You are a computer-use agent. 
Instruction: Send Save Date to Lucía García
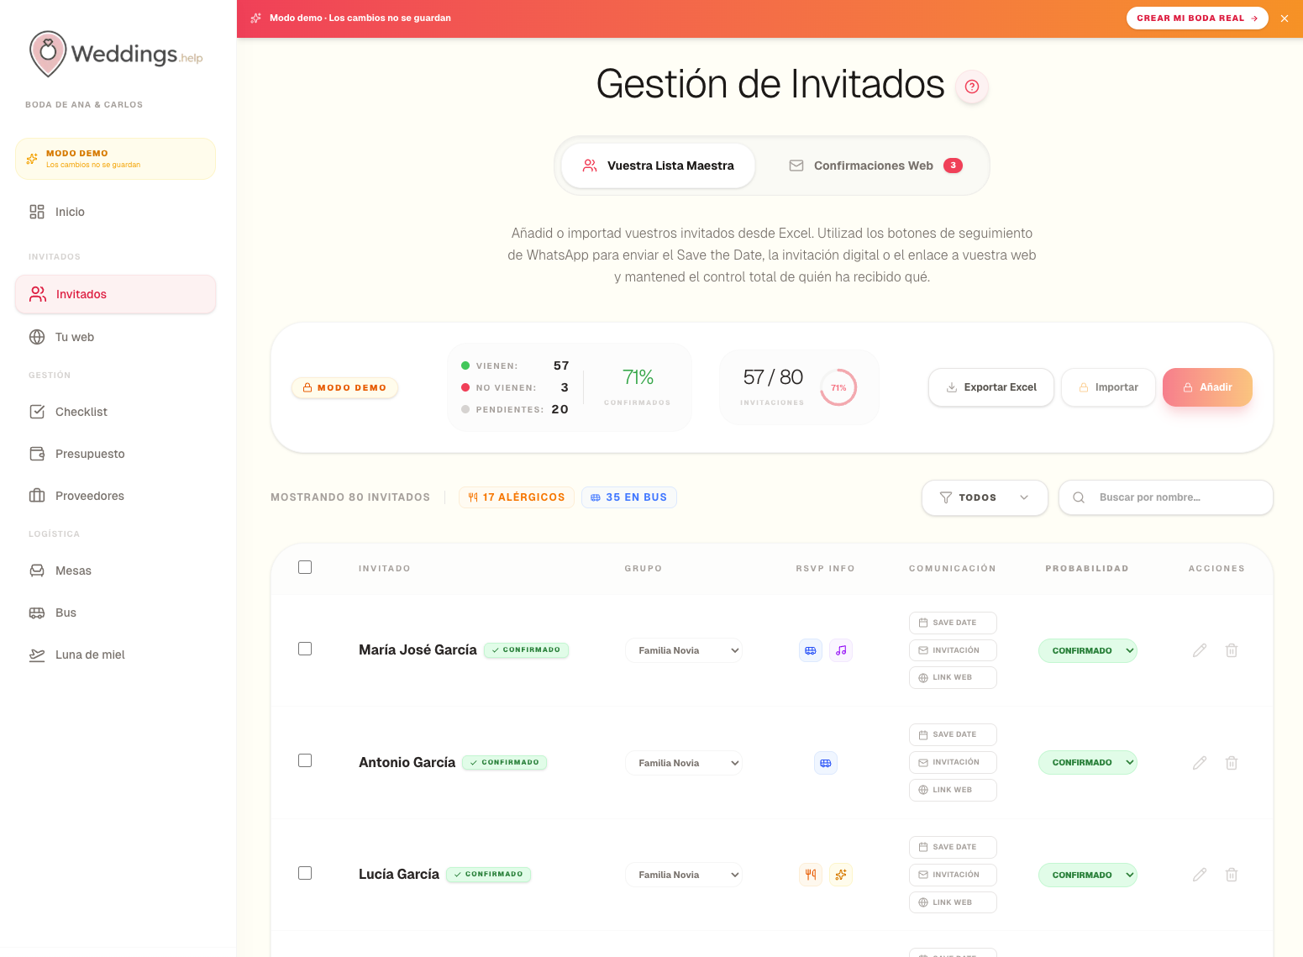click(x=953, y=847)
